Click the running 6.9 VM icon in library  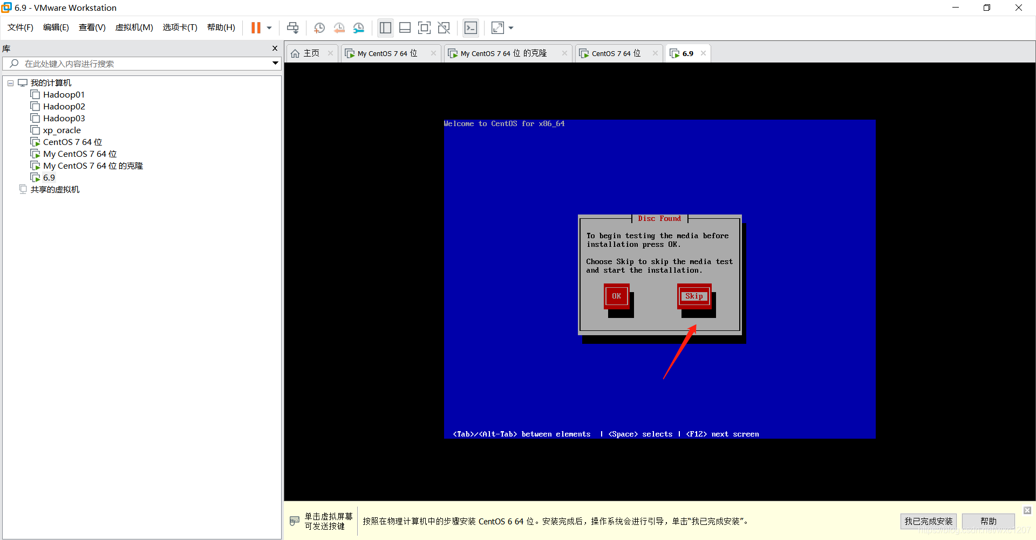click(x=36, y=178)
